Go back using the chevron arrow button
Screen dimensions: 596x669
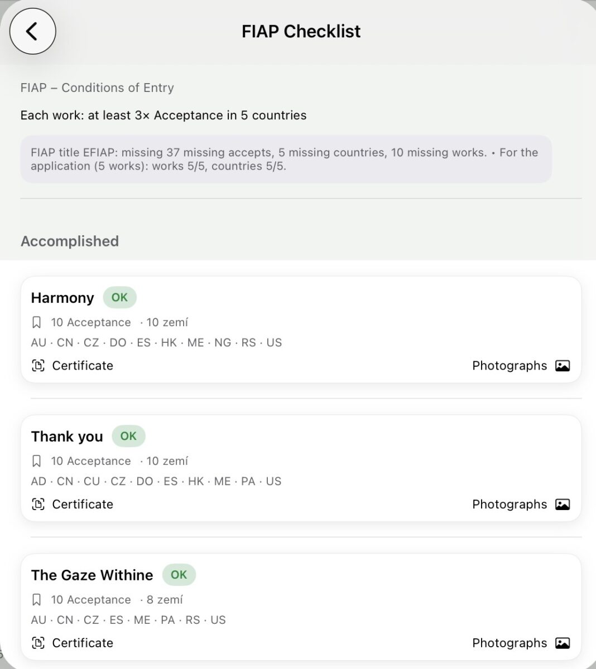pyautogui.click(x=32, y=31)
